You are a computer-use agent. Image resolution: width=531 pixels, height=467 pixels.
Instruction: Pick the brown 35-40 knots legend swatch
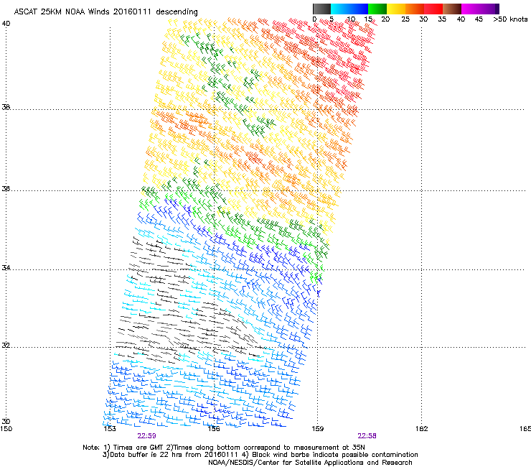452,9
